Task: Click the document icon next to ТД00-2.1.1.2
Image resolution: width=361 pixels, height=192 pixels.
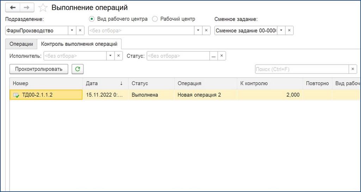Action: point(16,95)
